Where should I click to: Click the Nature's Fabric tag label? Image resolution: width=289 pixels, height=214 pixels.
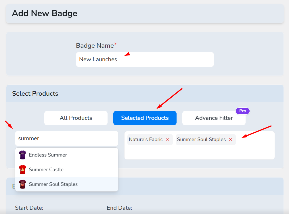click(146, 140)
